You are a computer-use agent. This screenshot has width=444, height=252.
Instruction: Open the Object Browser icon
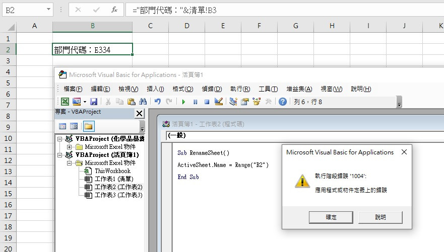click(257, 102)
